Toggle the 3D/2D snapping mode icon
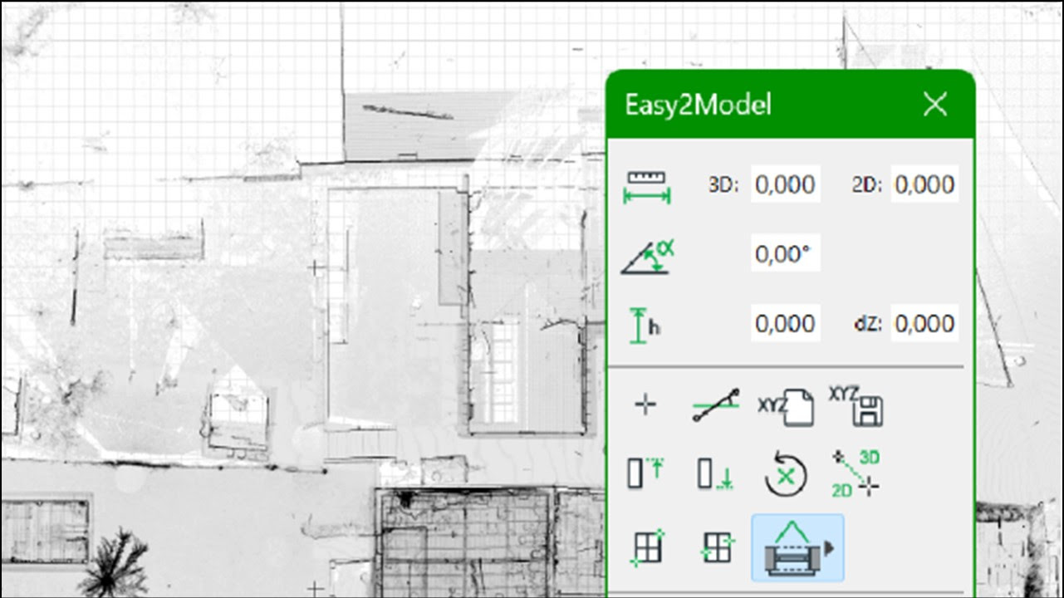Image resolution: width=1064 pixels, height=598 pixels. click(856, 473)
